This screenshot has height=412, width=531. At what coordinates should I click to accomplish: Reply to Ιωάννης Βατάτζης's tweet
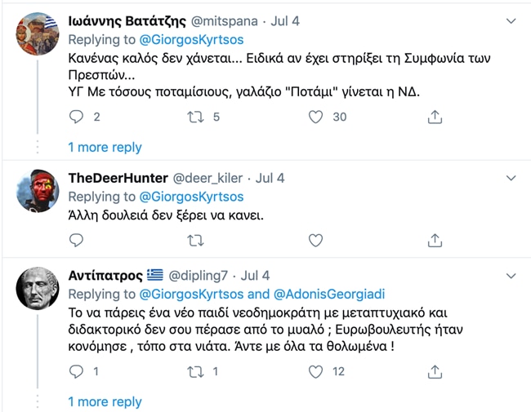(x=77, y=117)
